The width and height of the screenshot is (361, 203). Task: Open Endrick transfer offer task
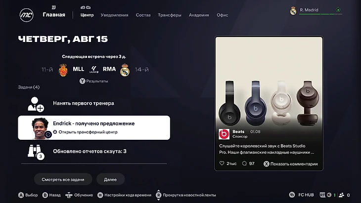94,127
